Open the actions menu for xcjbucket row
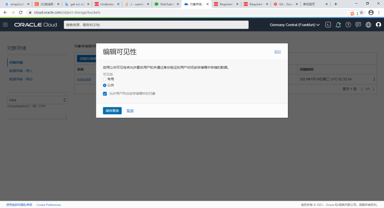 (374, 79)
